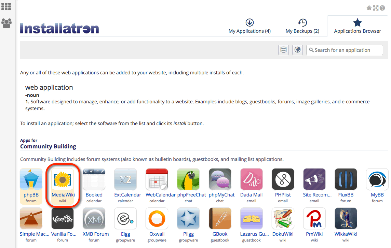Select the phpMyChat speech bubbles icon
The width and height of the screenshot is (391, 248).
coord(220,179)
